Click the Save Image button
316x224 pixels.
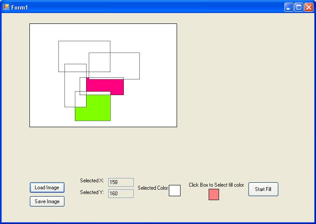coord(47,201)
